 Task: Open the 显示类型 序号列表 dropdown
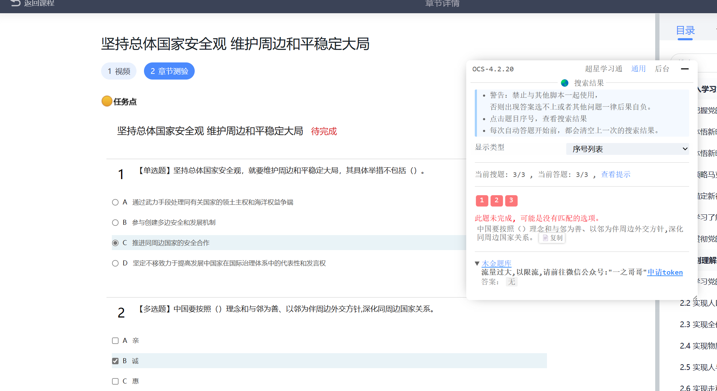pos(627,149)
